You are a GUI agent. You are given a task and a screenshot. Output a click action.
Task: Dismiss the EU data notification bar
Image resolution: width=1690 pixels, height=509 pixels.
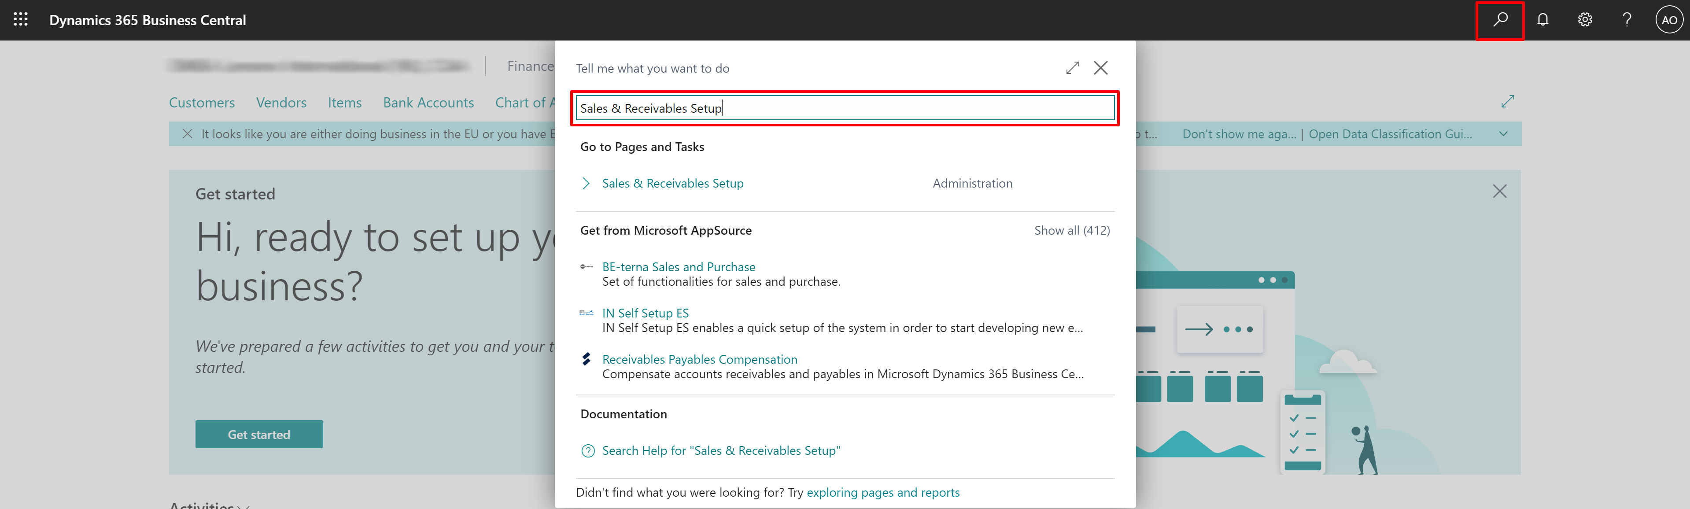187,134
